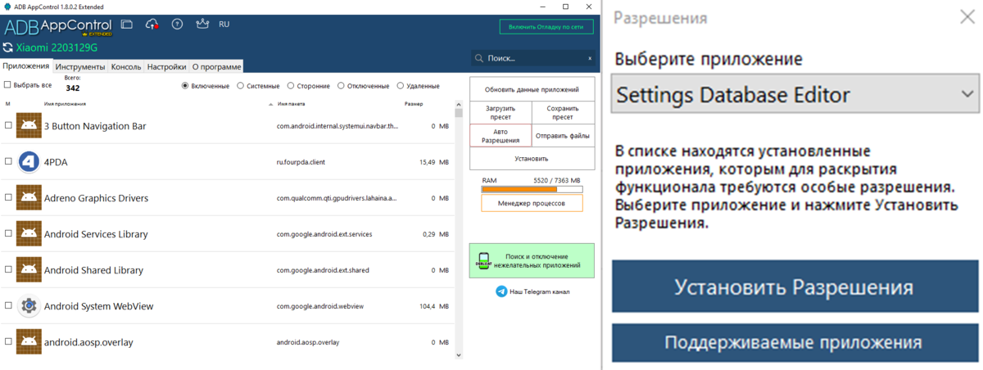Tick the checkbox for Android Services Library
Image resolution: width=983 pixels, height=370 pixels.
[x=8, y=234]
